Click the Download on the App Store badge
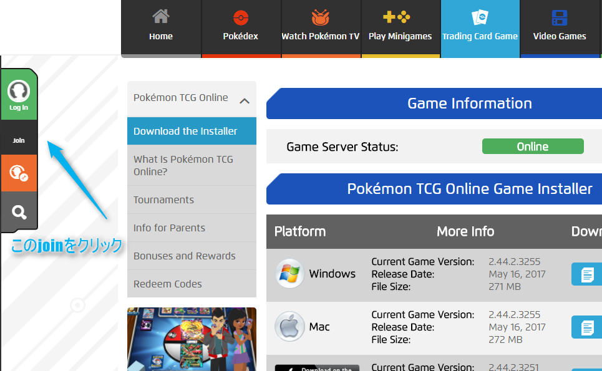 coord(317,368)
